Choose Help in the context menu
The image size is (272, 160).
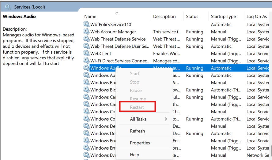point(134,154)
